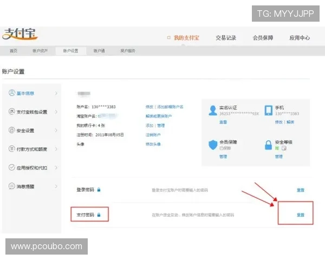Viewport: 325px width, 260px height.
Task: Select the 账户设置 tab
Action: pyautogui.click(x=70, y=51)
